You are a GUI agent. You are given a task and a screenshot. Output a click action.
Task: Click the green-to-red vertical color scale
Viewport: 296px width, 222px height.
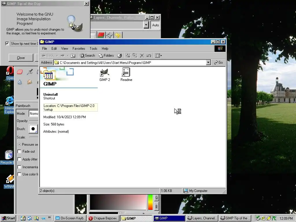click(x=150, y=202)
